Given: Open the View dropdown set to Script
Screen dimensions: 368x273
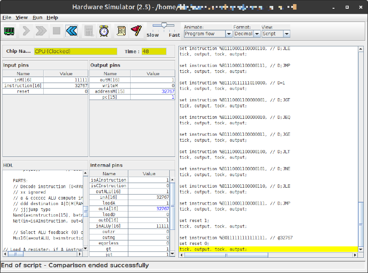Looking at the screenshot, I should click(276, 33).
